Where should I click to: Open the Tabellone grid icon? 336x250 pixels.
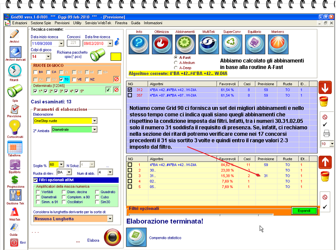pos(15,147)
